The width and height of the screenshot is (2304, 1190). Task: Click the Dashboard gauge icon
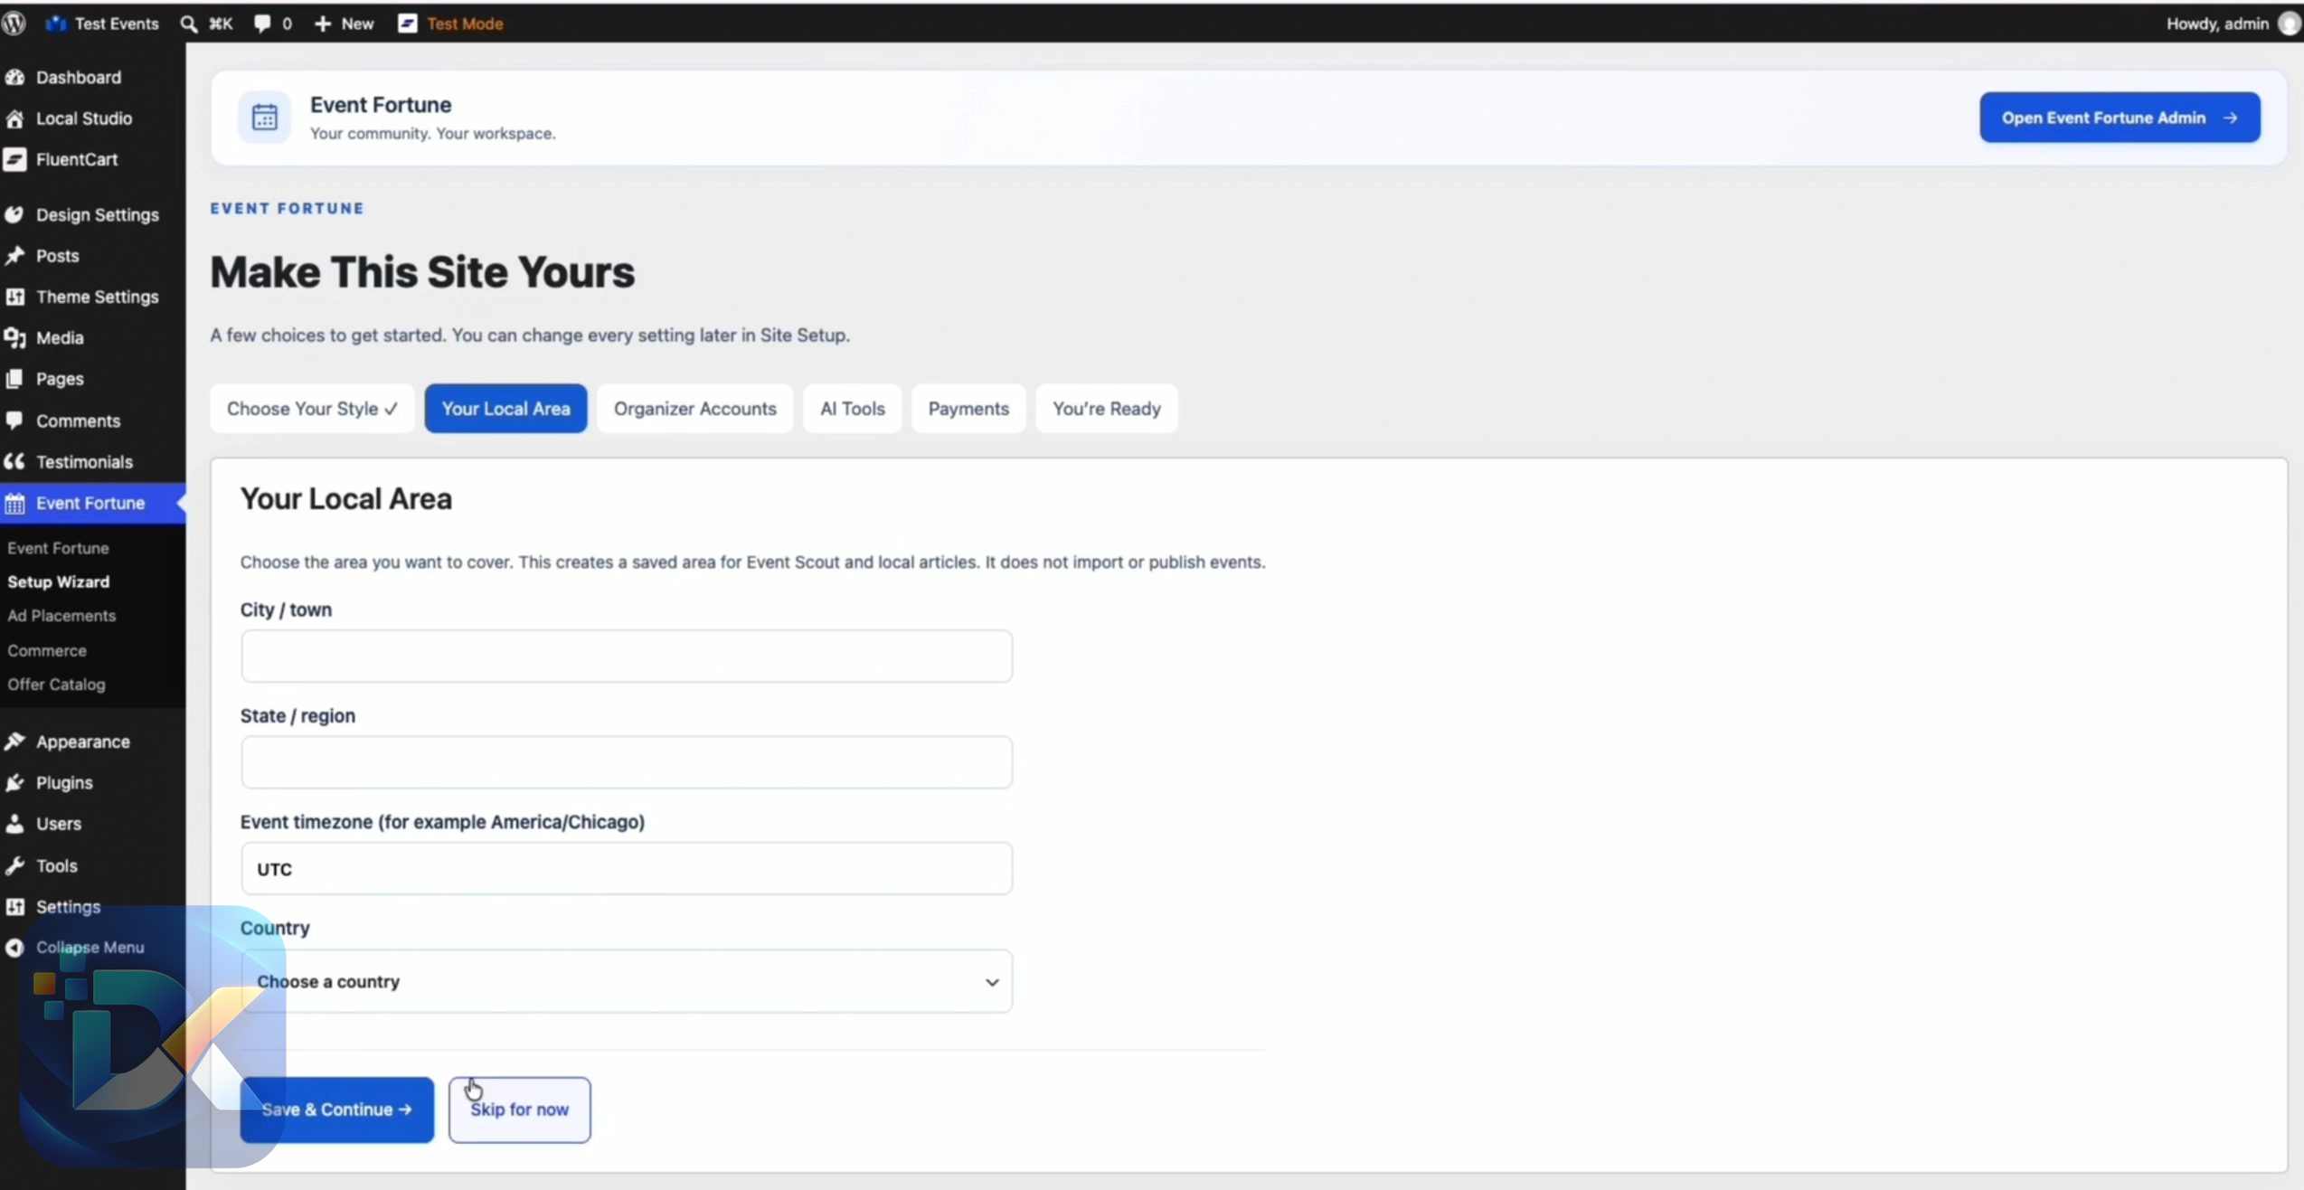click(14, 77)
